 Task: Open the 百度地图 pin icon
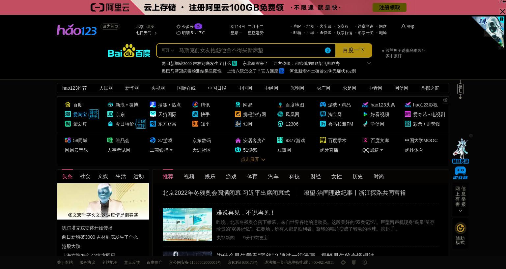pos(280,105)
